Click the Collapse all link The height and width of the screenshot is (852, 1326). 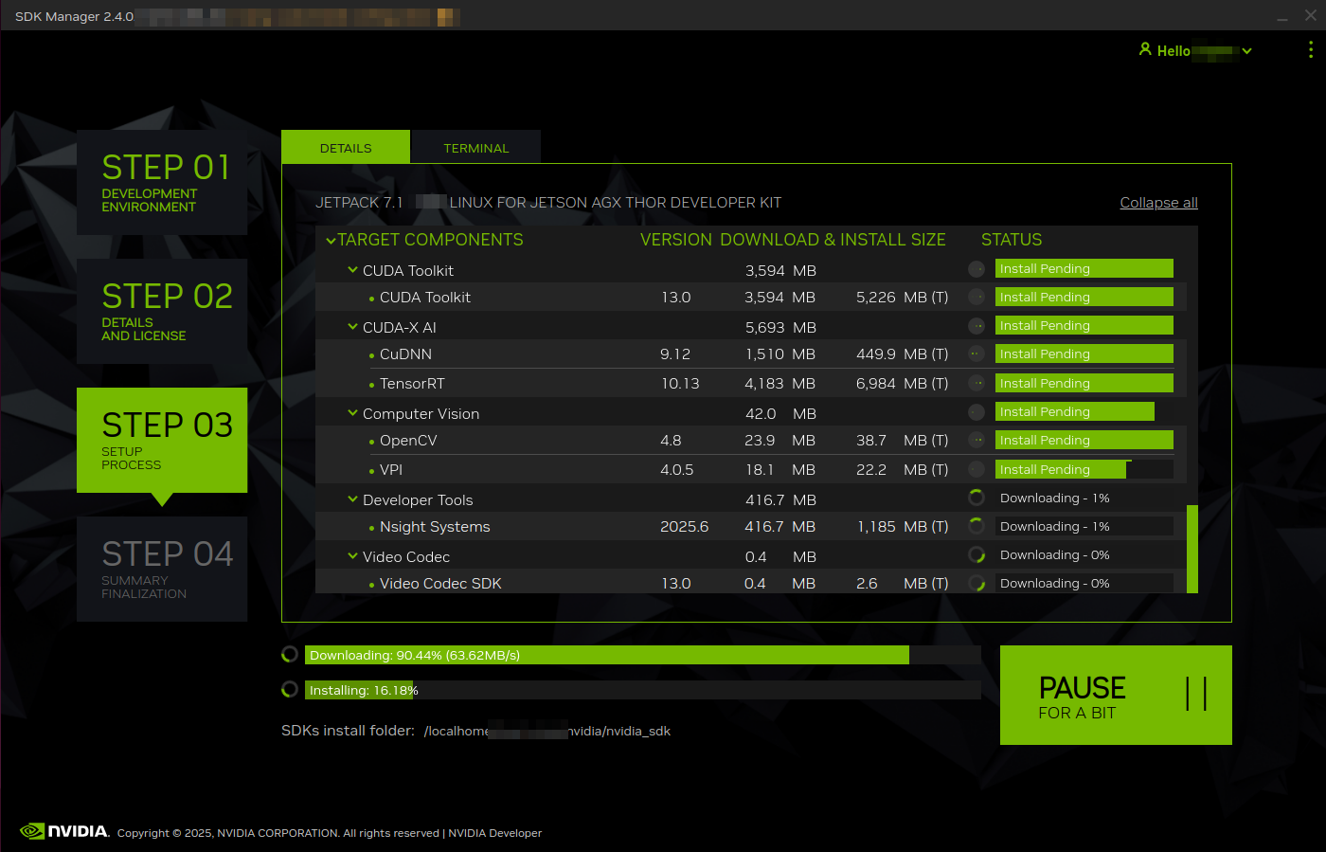pyautogui.click(x=1158, y=202)
